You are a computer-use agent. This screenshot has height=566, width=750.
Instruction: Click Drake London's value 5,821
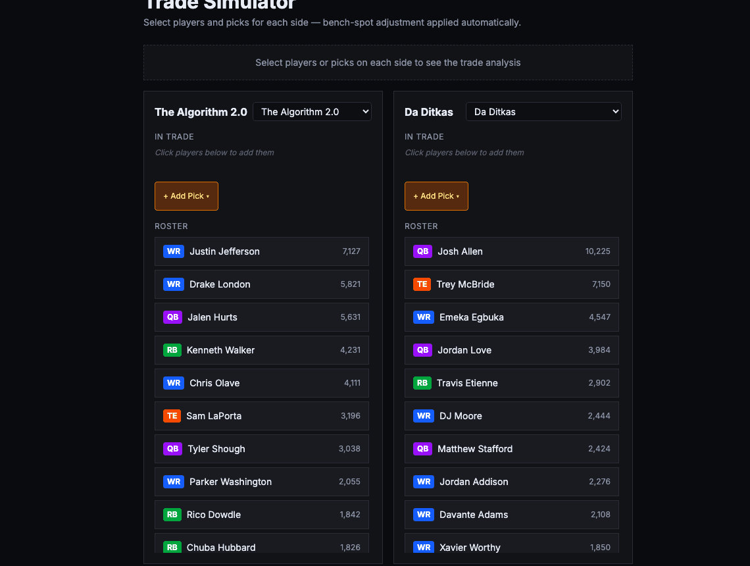(350, 284)
